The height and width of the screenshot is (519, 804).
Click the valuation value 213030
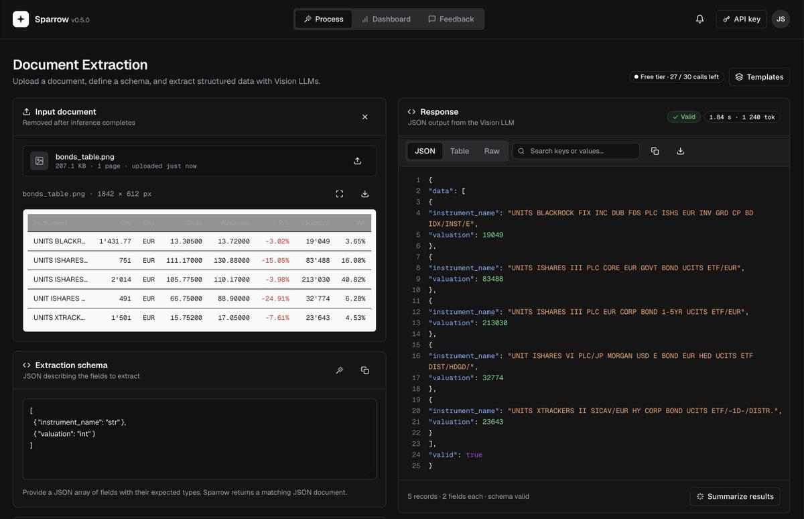pyautogui.click(x=494, y=323)
